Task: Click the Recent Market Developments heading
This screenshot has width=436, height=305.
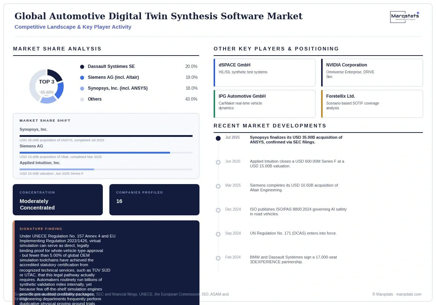Action: tap(270, 126)
